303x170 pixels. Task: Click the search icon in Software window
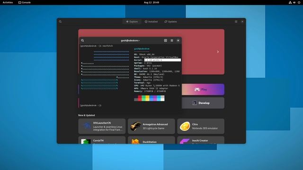[60, 22]
